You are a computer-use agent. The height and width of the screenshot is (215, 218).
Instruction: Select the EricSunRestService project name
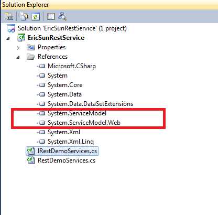tap(56, 38)
